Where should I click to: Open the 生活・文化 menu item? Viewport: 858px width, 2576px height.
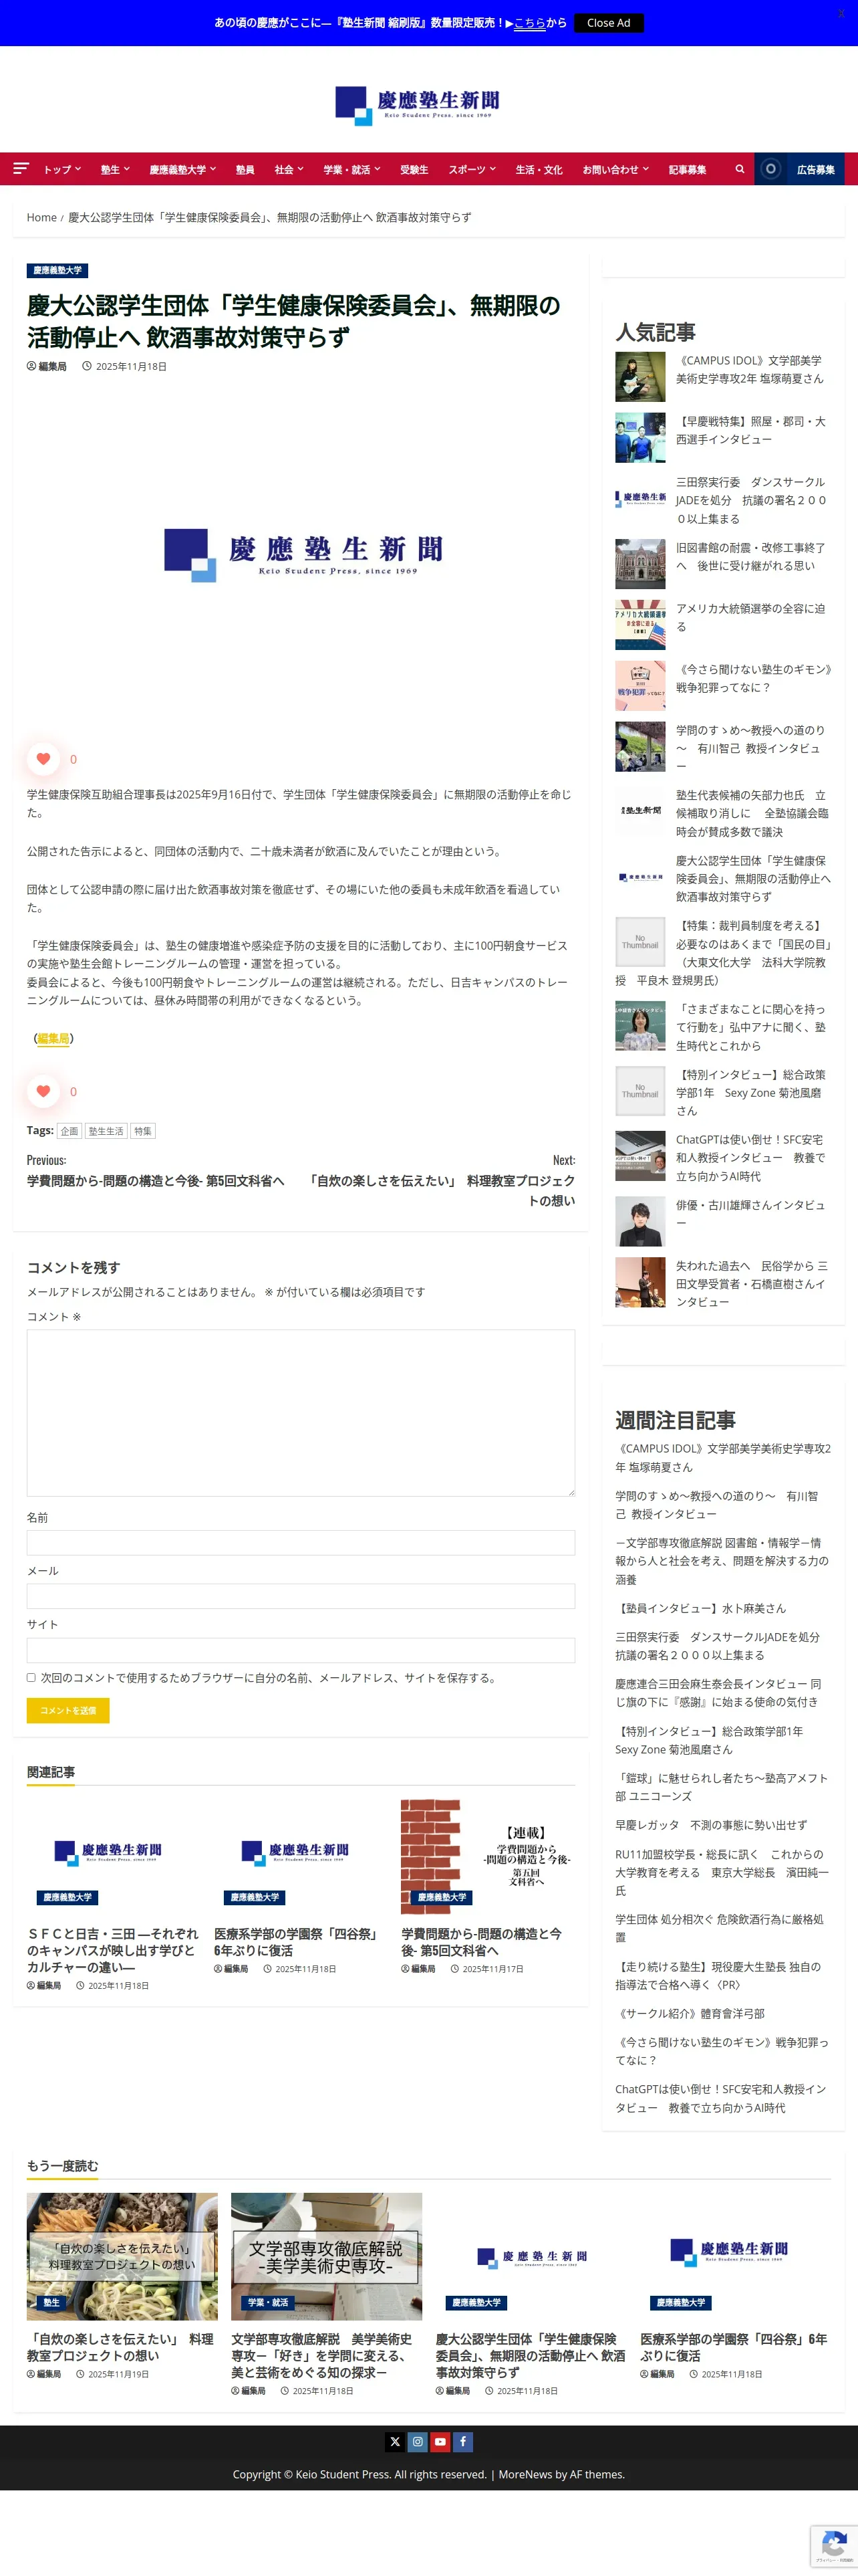pyautogui.click(x=539, y=169)
